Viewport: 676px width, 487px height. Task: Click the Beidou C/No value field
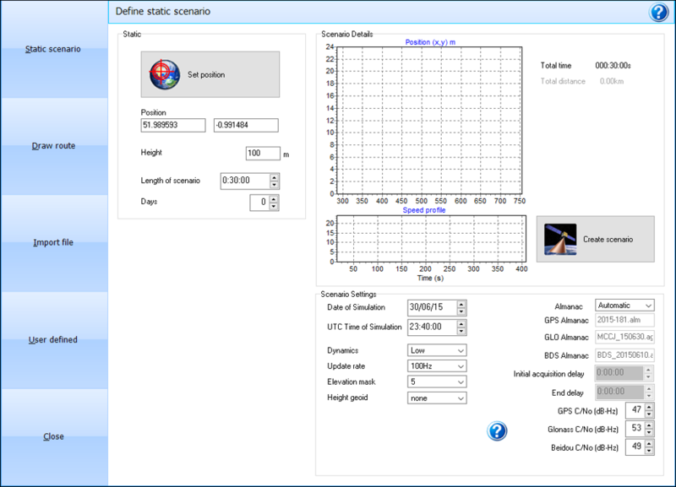point(635,447)
